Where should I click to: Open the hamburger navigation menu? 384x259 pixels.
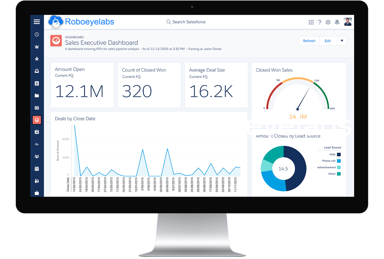click(x=37, y=22)
